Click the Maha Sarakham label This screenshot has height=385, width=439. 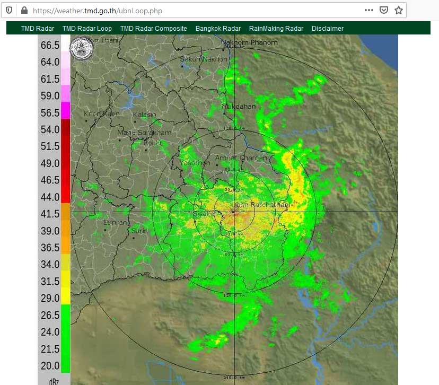click(144, 133)
